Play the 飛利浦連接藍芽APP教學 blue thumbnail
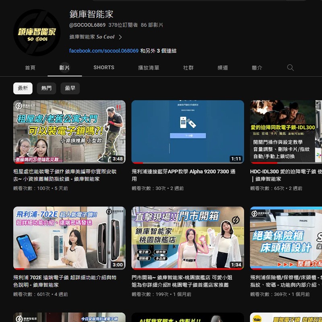 tap(188, 132)
